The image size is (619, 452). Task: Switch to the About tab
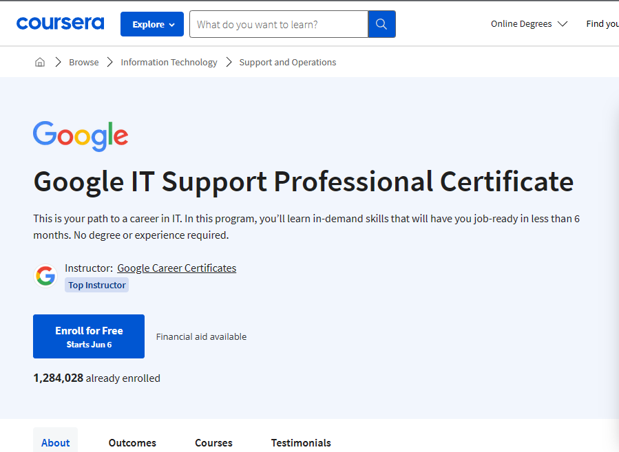[x=55, y=442]
